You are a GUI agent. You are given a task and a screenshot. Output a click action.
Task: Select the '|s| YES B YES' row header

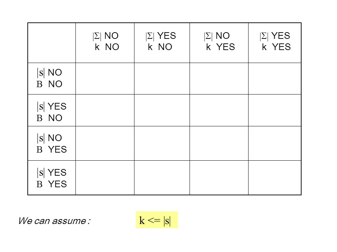52,178
